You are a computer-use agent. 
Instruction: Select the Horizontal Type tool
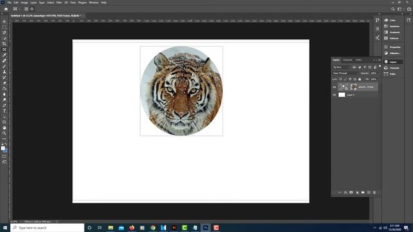(5, 111)
